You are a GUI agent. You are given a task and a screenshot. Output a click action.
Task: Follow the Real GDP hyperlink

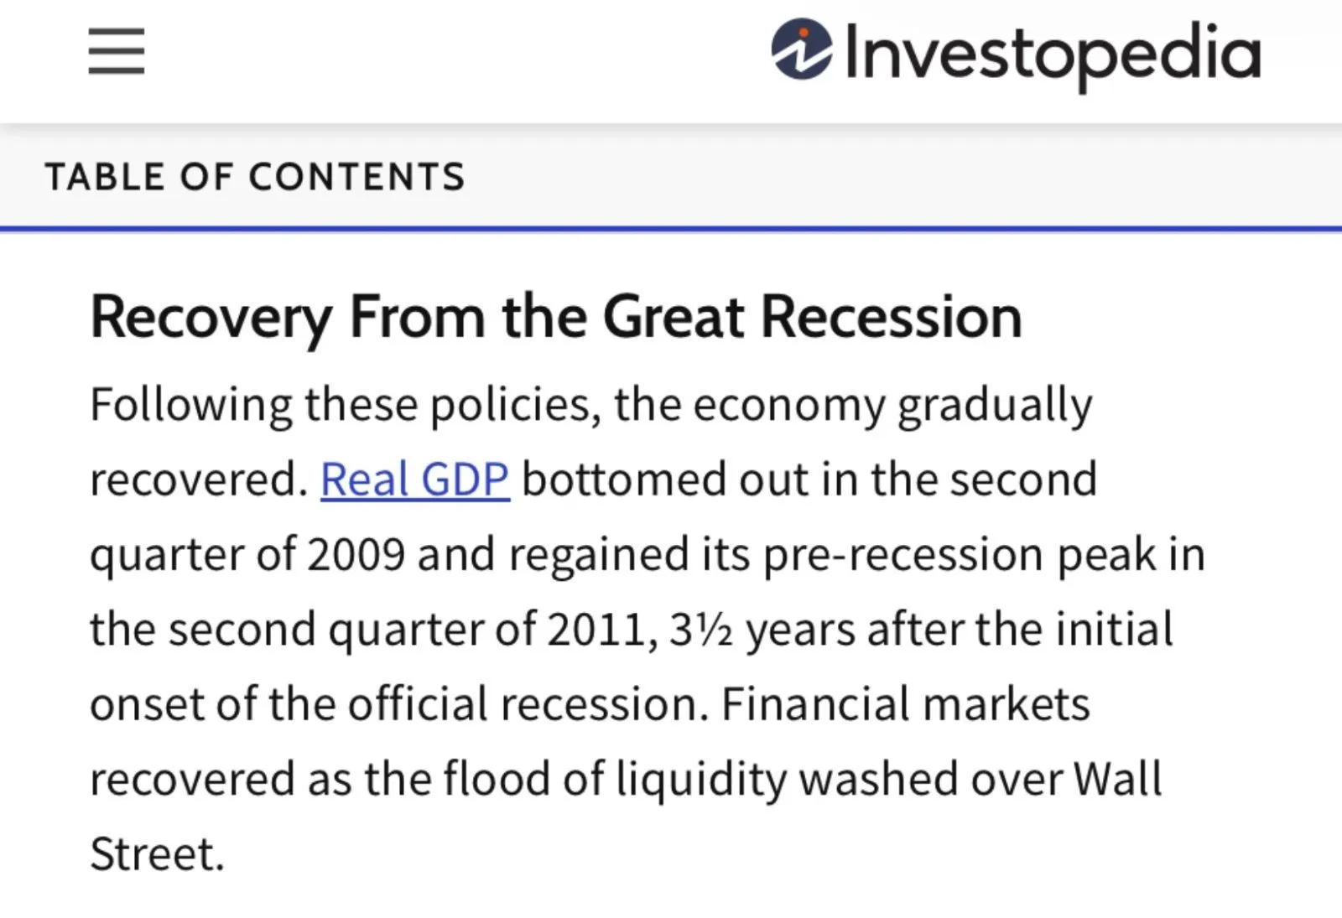click(x=414, y=480)
